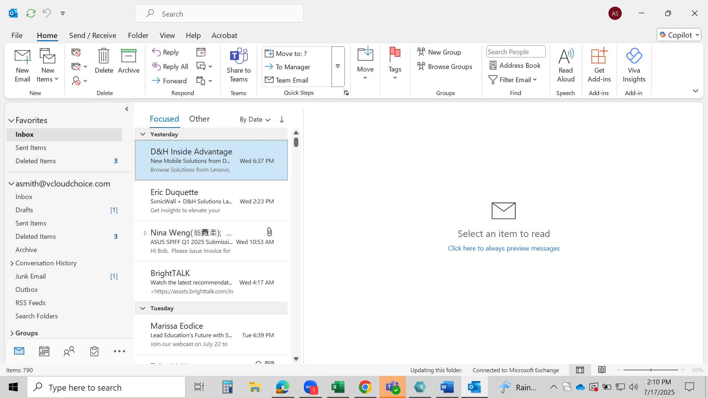Switch to Reading view in status bar

[602, 370]
